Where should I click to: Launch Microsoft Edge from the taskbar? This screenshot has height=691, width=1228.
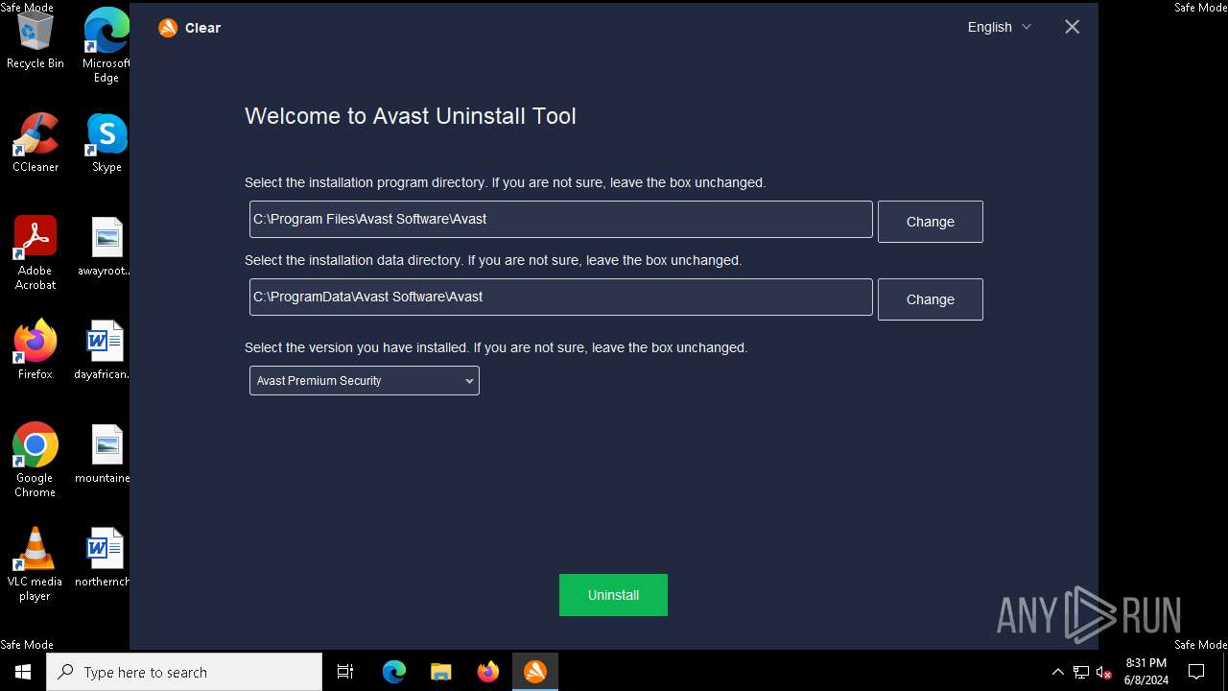pos(394,672)
